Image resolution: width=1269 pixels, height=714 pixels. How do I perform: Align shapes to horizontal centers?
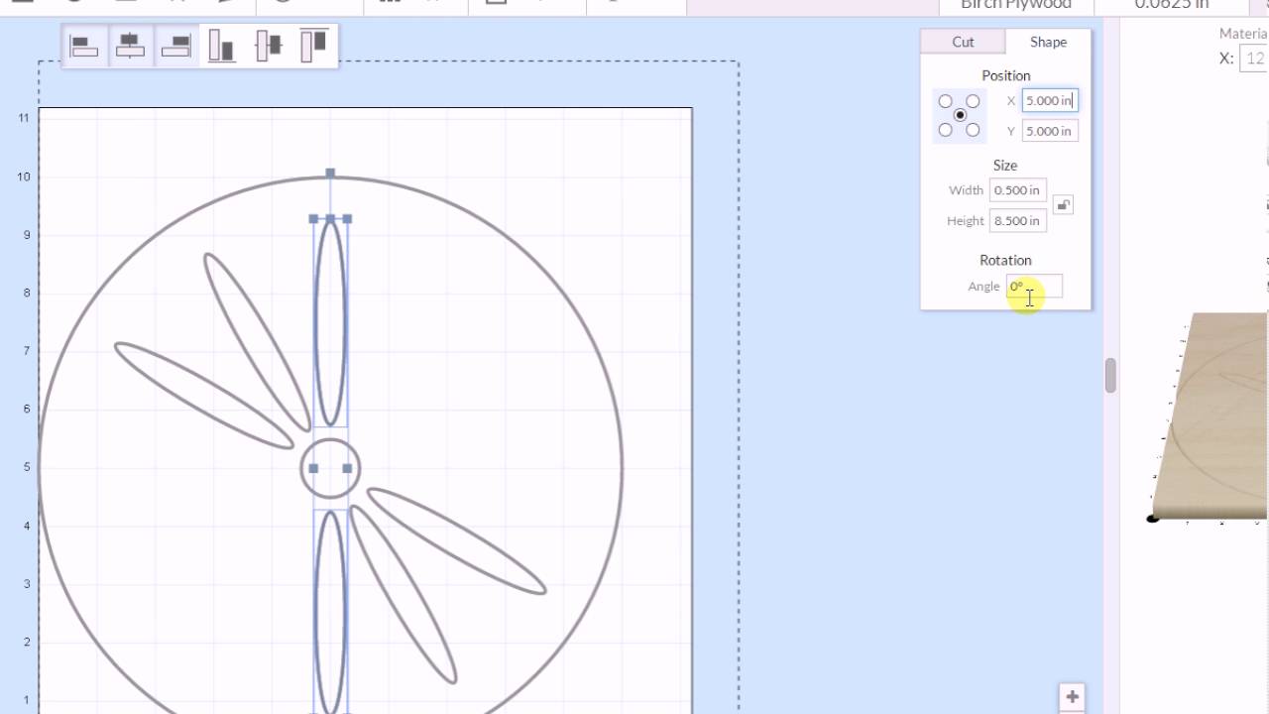point(131,47)
